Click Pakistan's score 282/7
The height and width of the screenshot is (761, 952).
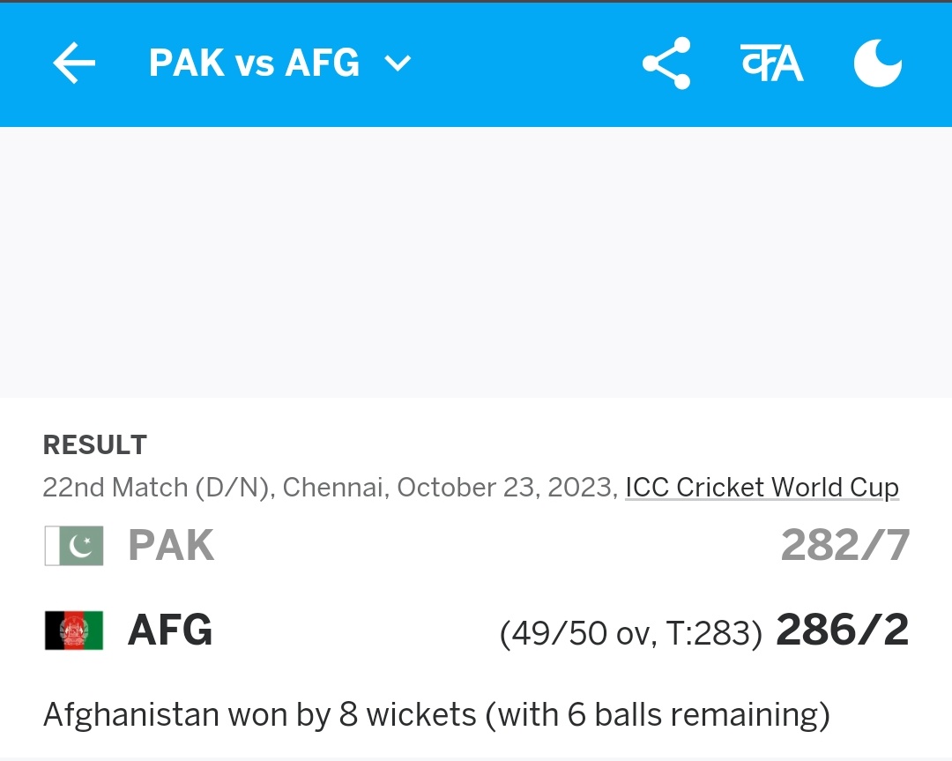coord(845,545)
